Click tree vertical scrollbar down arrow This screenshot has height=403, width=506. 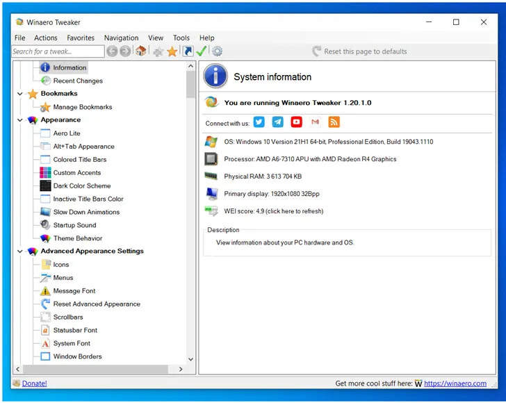coord(190,359)
